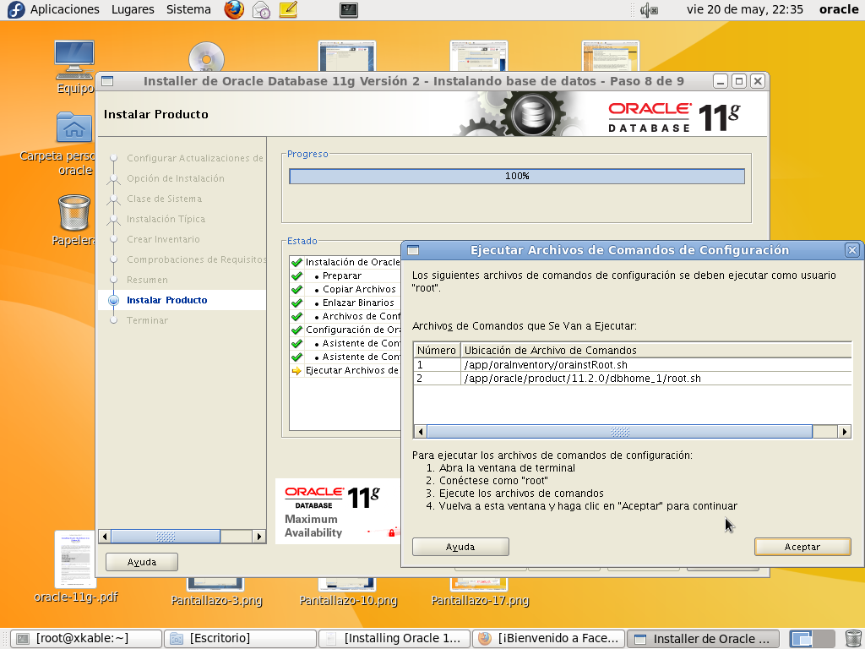Switch to Installing Oracle document in taskbar
This screenshot has width=865, height=649.
tap(394, 639)
